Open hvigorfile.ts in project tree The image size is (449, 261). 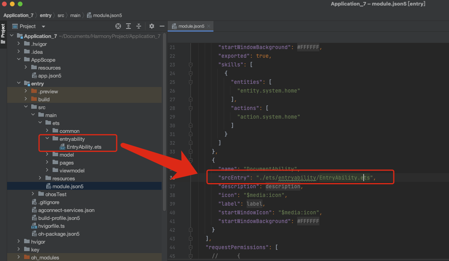click(51, 226)
